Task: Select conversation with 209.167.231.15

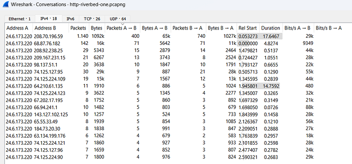Action: tap(178, 58)
